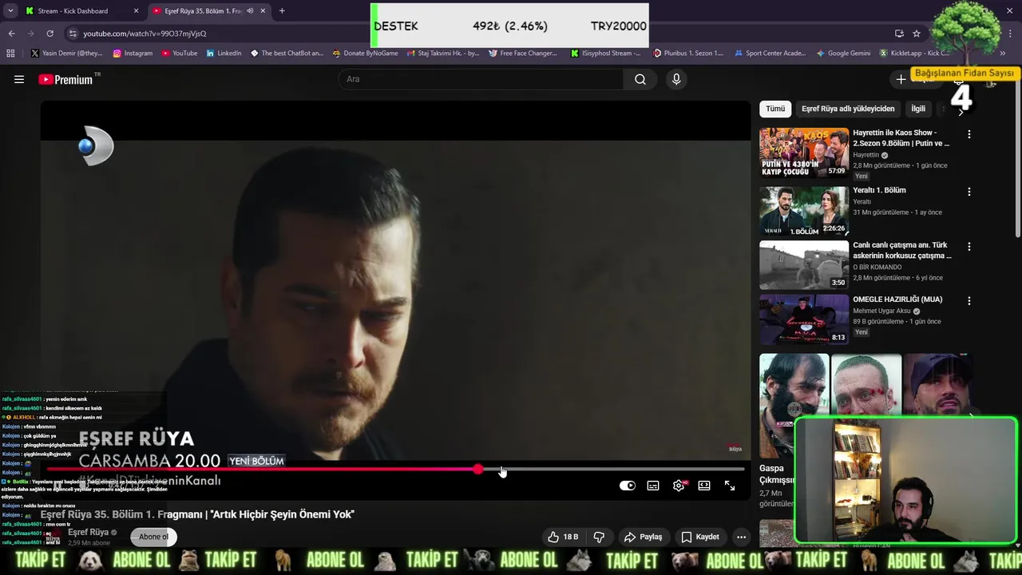Screen dimensions: 1022x575
Task: Open new browser tab with plus
Action: (x=282, y=11)
